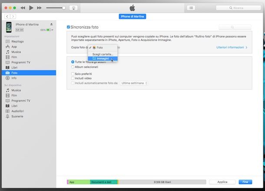Enable Solo preferiti checkbox
This screenshot has height=191, width=265.
tap(73, 74)
